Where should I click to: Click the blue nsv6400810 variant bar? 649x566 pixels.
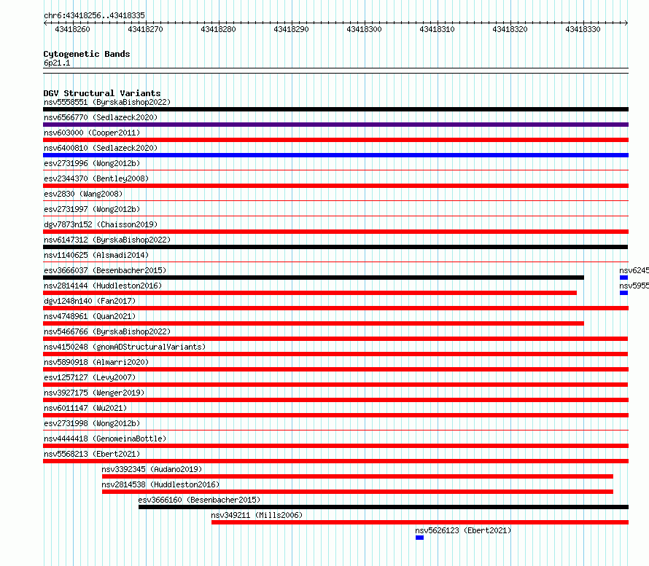point(335,155)
